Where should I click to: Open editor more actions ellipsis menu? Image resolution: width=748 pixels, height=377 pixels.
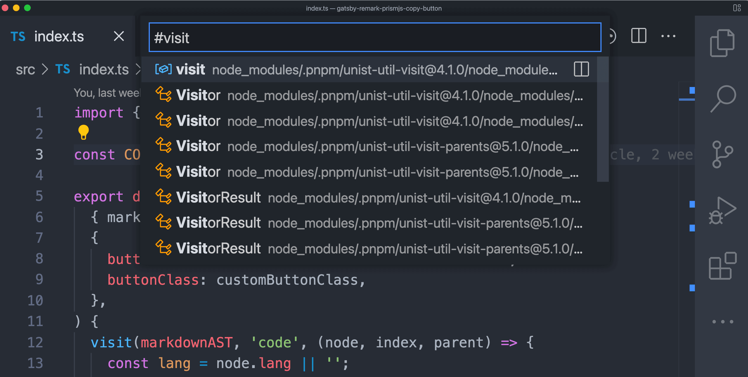pos(668,36)
